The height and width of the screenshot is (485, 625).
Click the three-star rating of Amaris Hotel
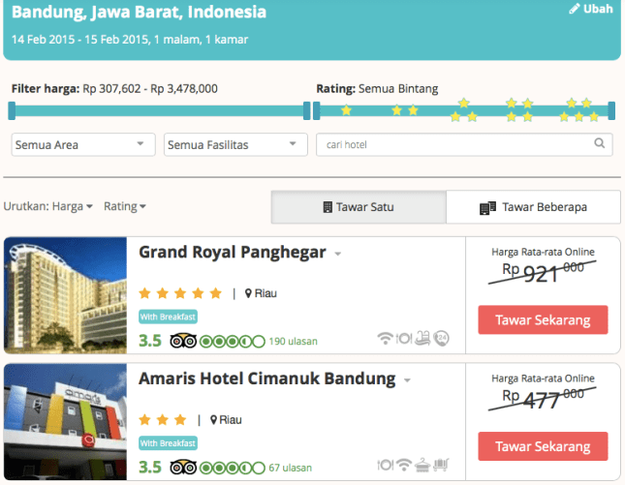(163, 420)
